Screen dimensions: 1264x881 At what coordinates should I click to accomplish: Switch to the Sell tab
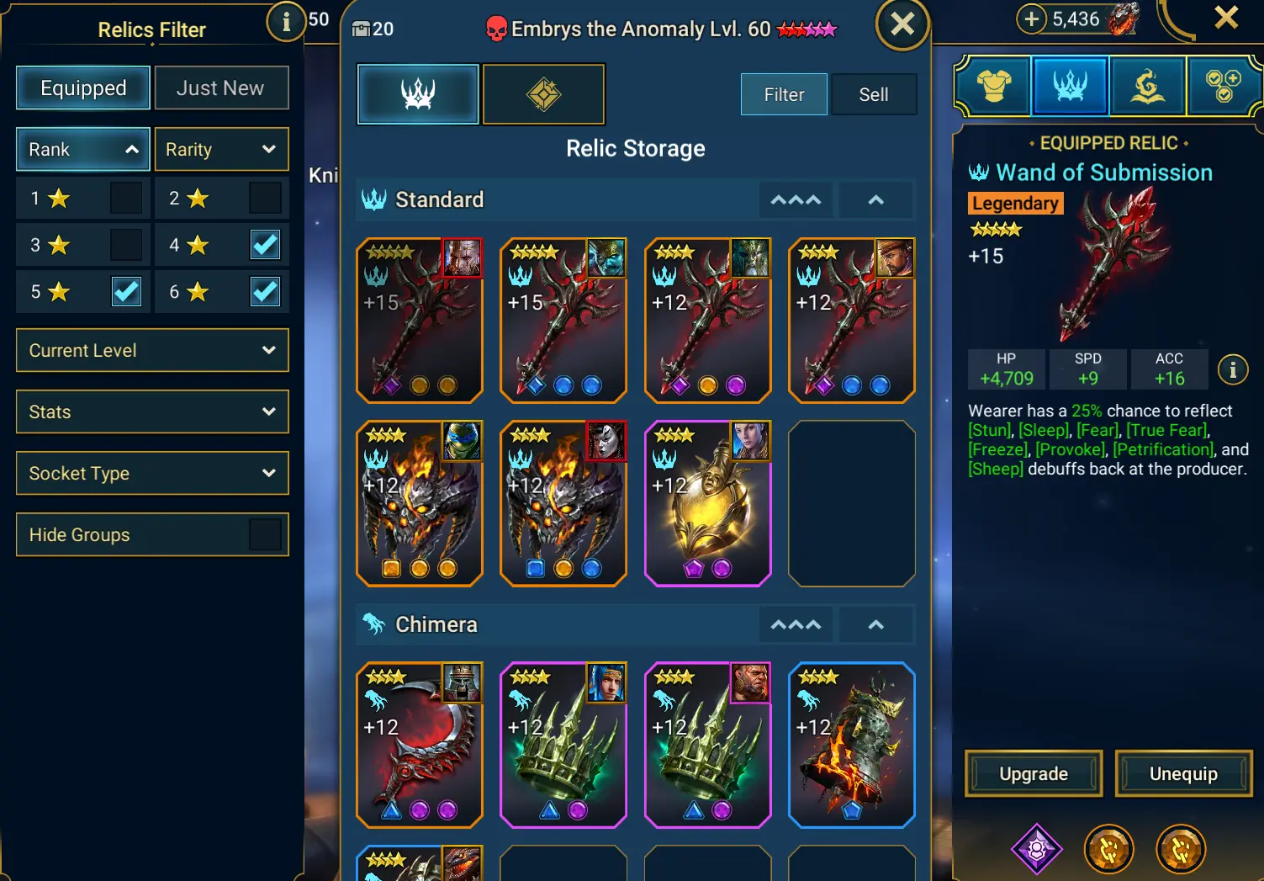point(873,94)
